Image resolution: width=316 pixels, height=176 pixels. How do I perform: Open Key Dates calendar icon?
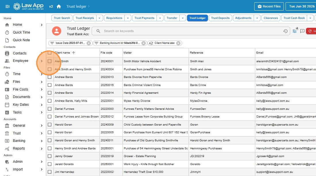pyautogui.click(x=7, y=105)
